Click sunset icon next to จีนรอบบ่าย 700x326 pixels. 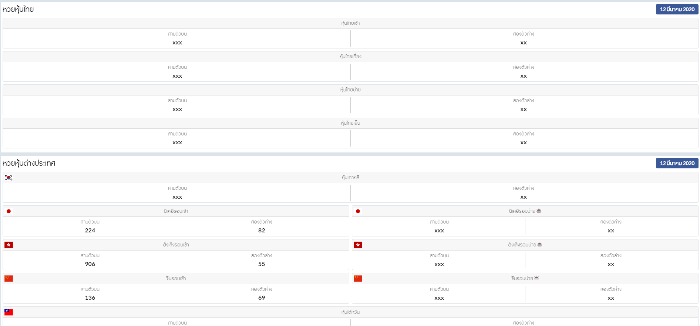point(536,278)
